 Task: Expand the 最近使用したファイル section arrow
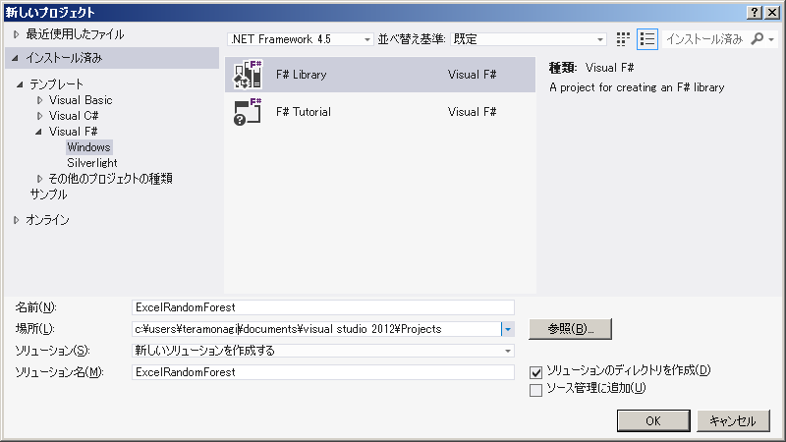coord(16,34)
